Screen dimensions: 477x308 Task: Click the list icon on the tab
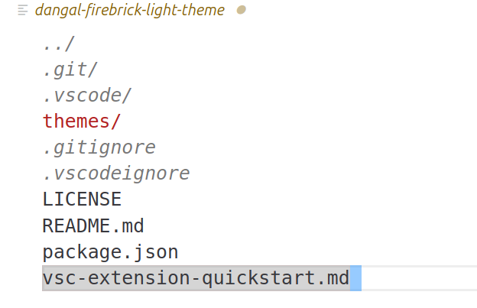pos(22,11)
